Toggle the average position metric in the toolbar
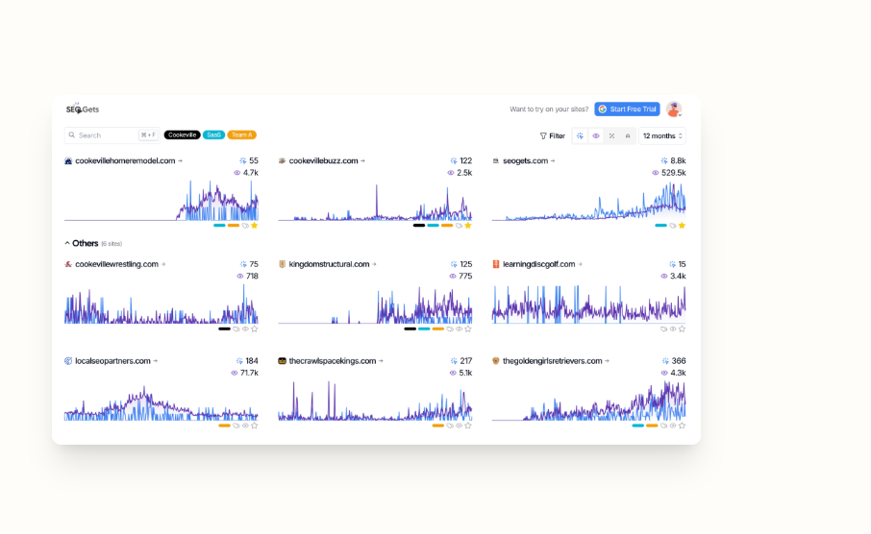The height and width of the screenshot is (534, 871). [x=628, y=136]
